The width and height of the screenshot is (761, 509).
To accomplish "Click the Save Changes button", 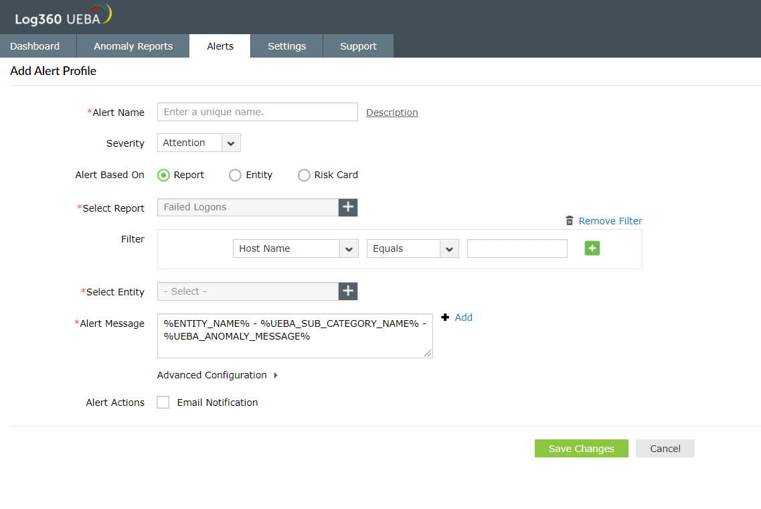I will (581, 449).
